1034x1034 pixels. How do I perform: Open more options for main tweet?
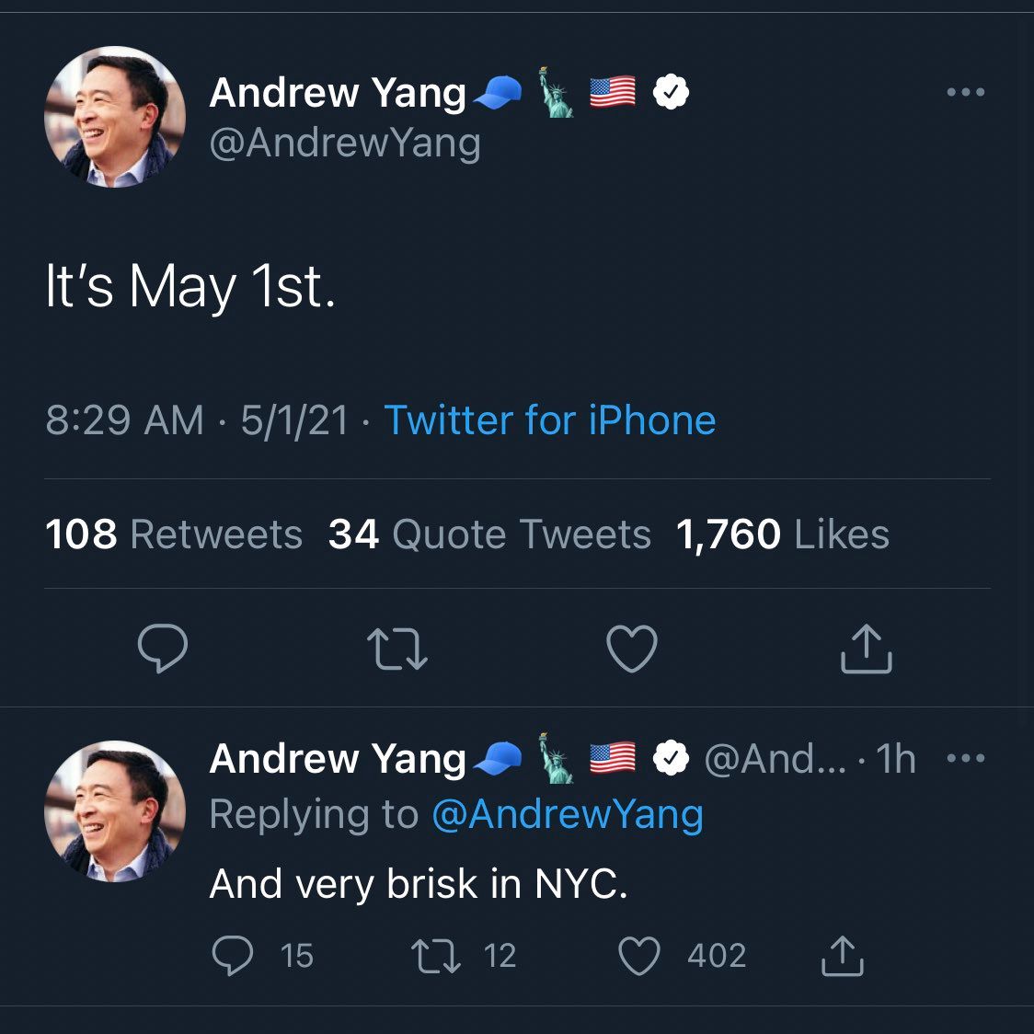(966, 92)
